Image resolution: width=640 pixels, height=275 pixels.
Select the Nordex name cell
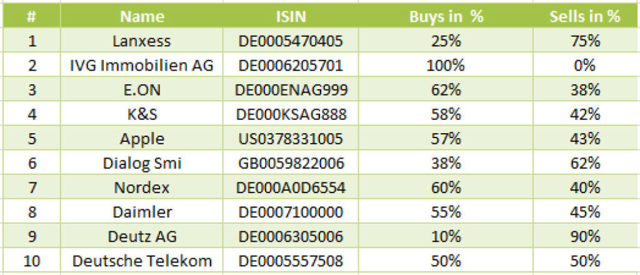(x=142, y=187)
